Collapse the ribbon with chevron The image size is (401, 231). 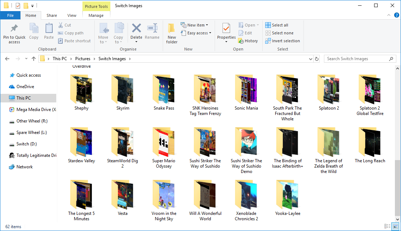[389, 15]
